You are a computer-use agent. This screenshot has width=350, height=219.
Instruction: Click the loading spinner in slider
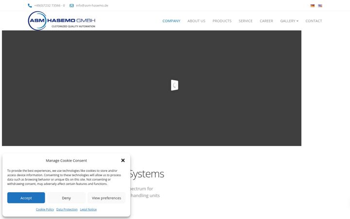tap(175, 85)
